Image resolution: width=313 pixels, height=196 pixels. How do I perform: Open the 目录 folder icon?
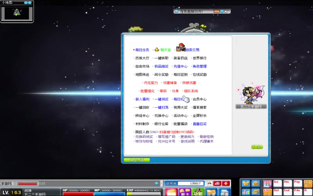click(x=211, y=192)
